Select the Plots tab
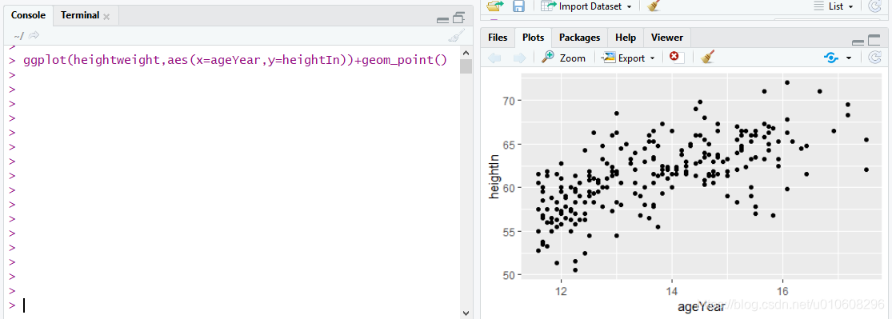The width and height of the screenshot is (892, 319). (x=533, y=38)
